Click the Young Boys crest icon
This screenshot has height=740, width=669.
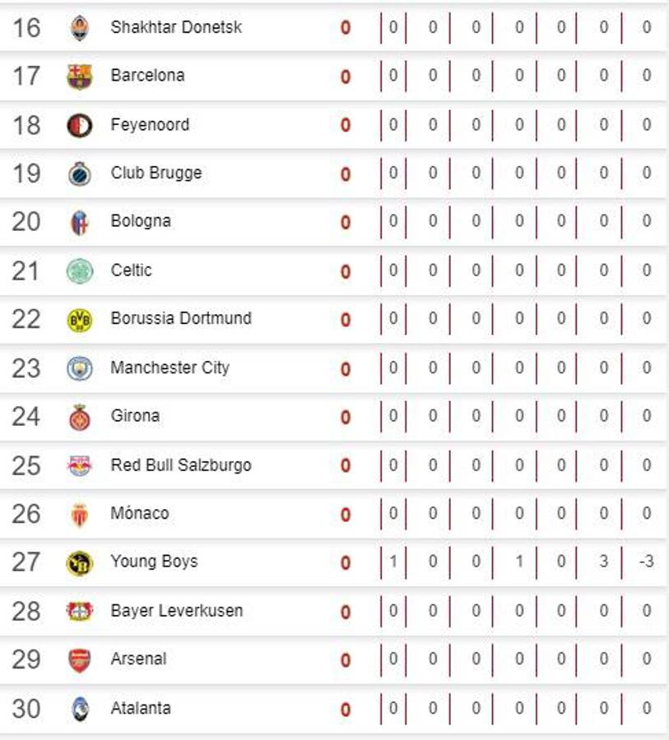[x=80, y=563]
